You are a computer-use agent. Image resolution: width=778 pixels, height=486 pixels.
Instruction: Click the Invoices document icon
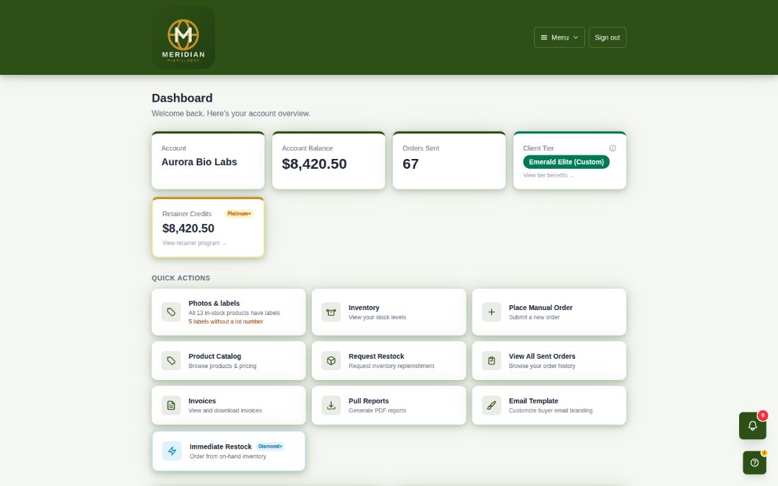click(171, 405)
